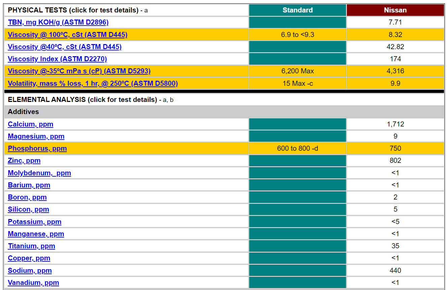Image resolution: width=447 pixels, height=290 pixels.
Task: Select the Silicon value 5
Action: pos(395,209)
